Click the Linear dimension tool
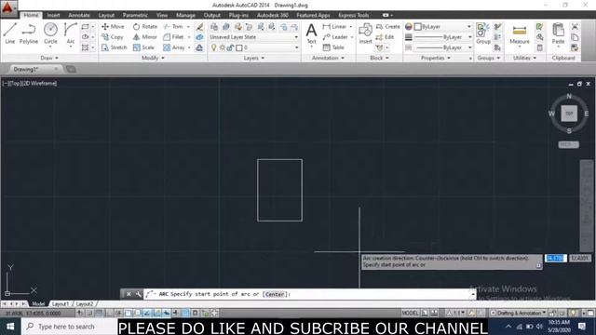 (x=334, y=27)
